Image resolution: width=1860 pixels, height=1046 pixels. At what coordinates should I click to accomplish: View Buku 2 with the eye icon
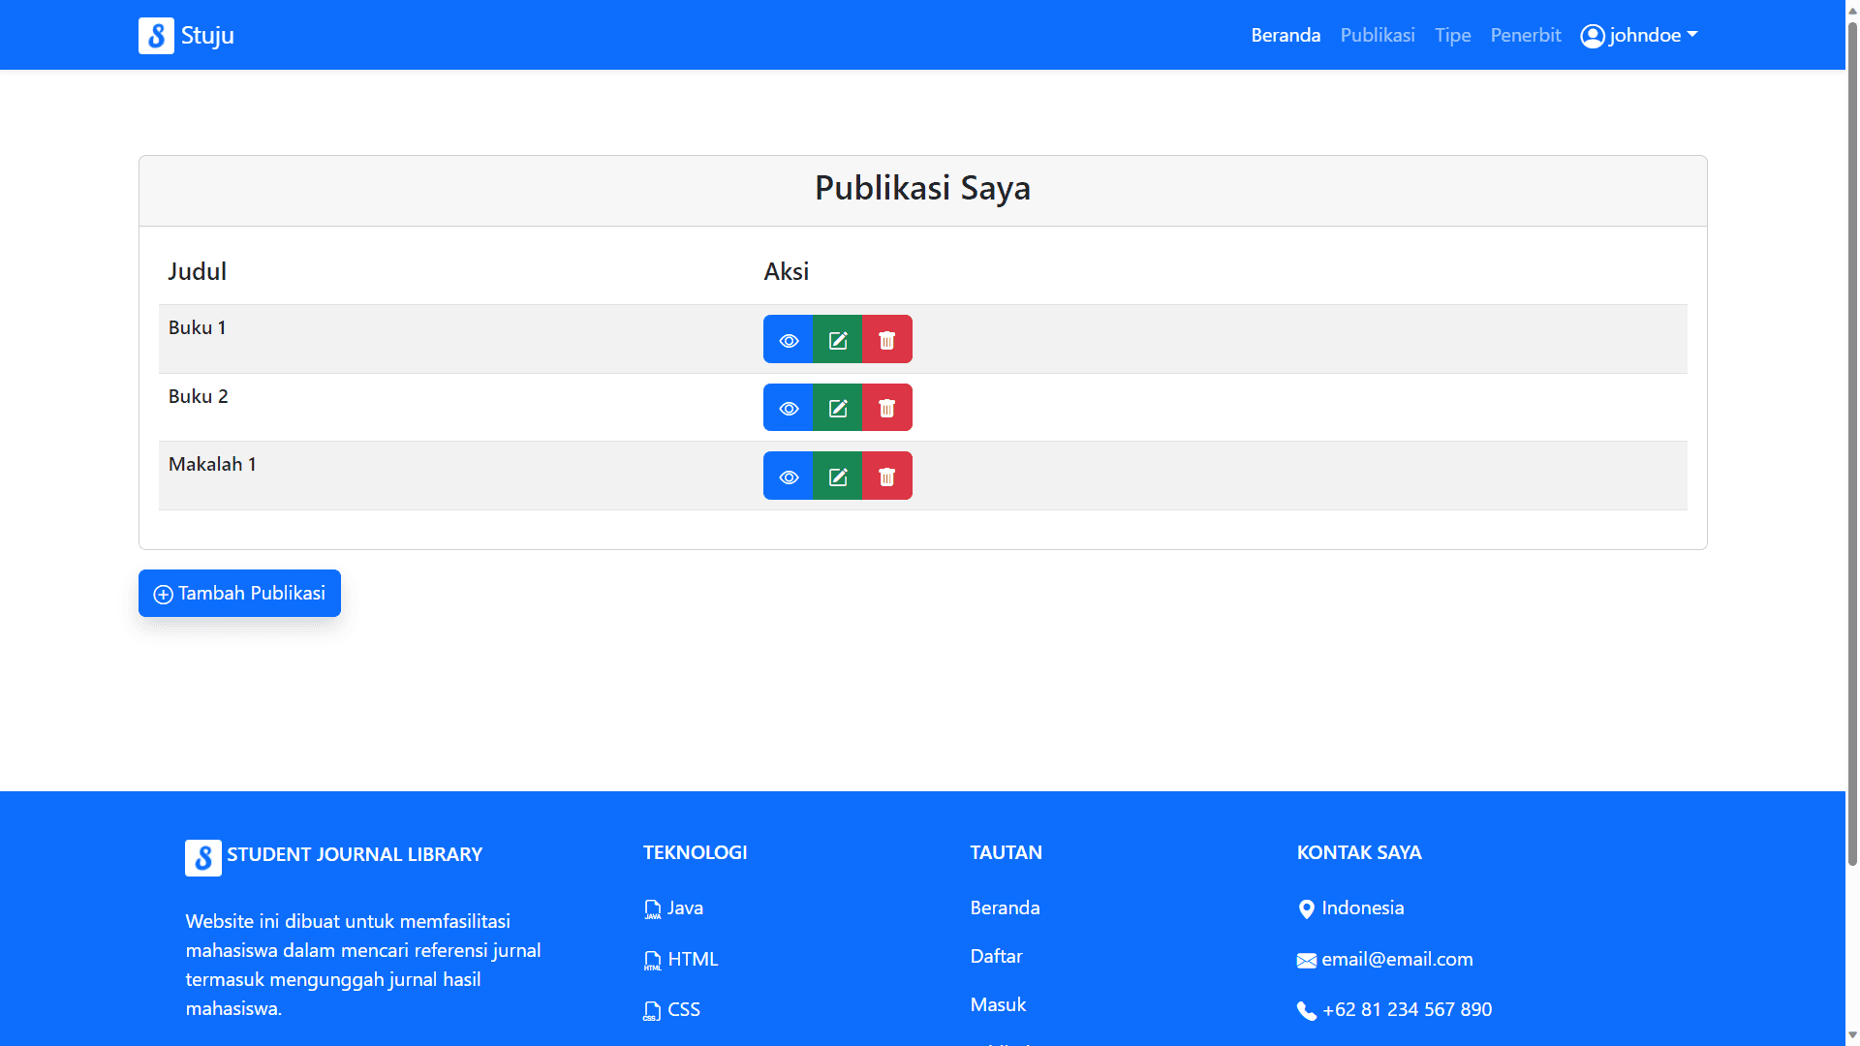coord(789,408)
